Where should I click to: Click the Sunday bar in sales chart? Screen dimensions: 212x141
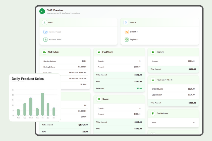coord(54,111)
